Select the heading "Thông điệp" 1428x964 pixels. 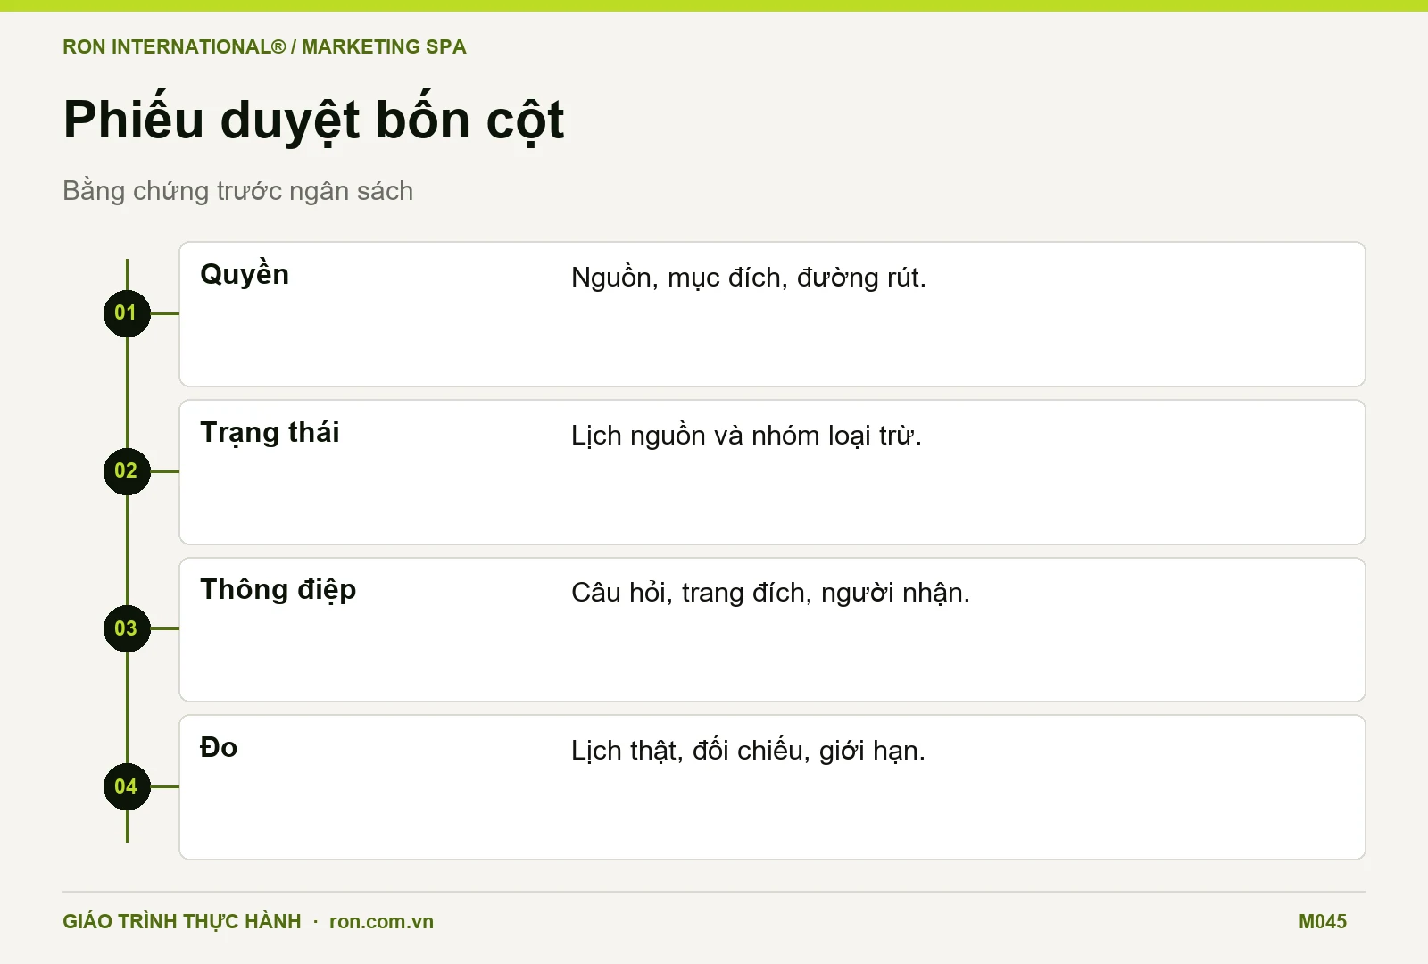click(278, 590)
